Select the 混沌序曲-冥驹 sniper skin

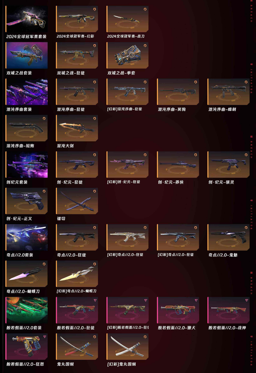point(178,92)
